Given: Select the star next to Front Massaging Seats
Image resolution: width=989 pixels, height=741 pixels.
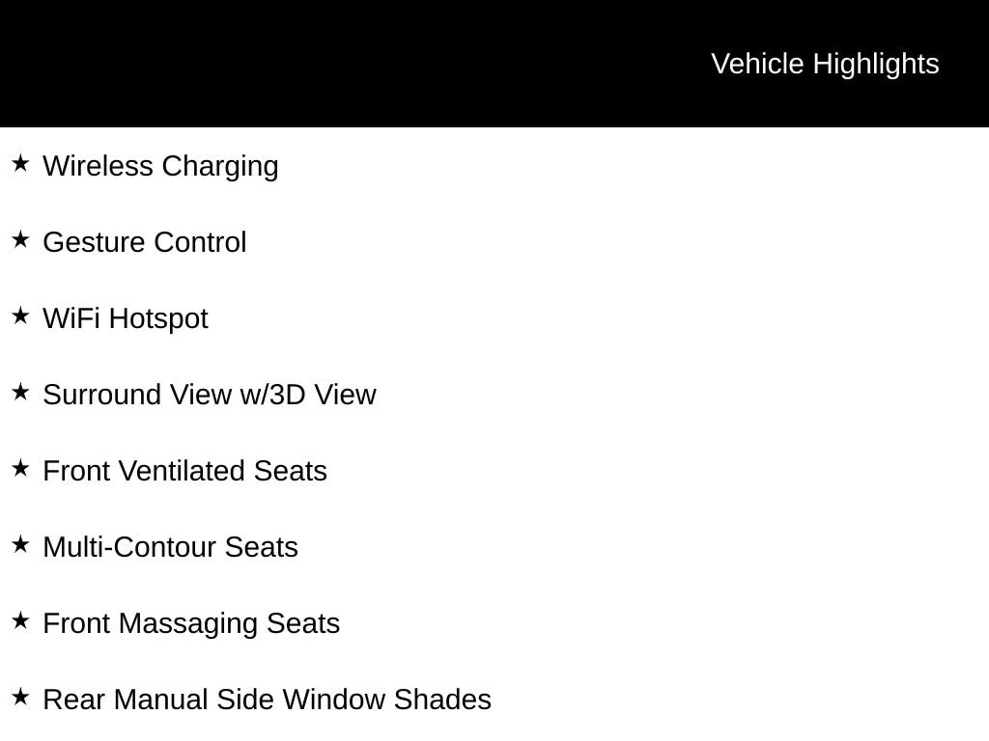Looking at the screenshot, I should (x=20, y=620).
